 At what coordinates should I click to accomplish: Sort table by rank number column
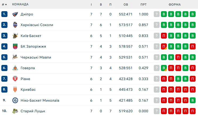pos(4,5)
